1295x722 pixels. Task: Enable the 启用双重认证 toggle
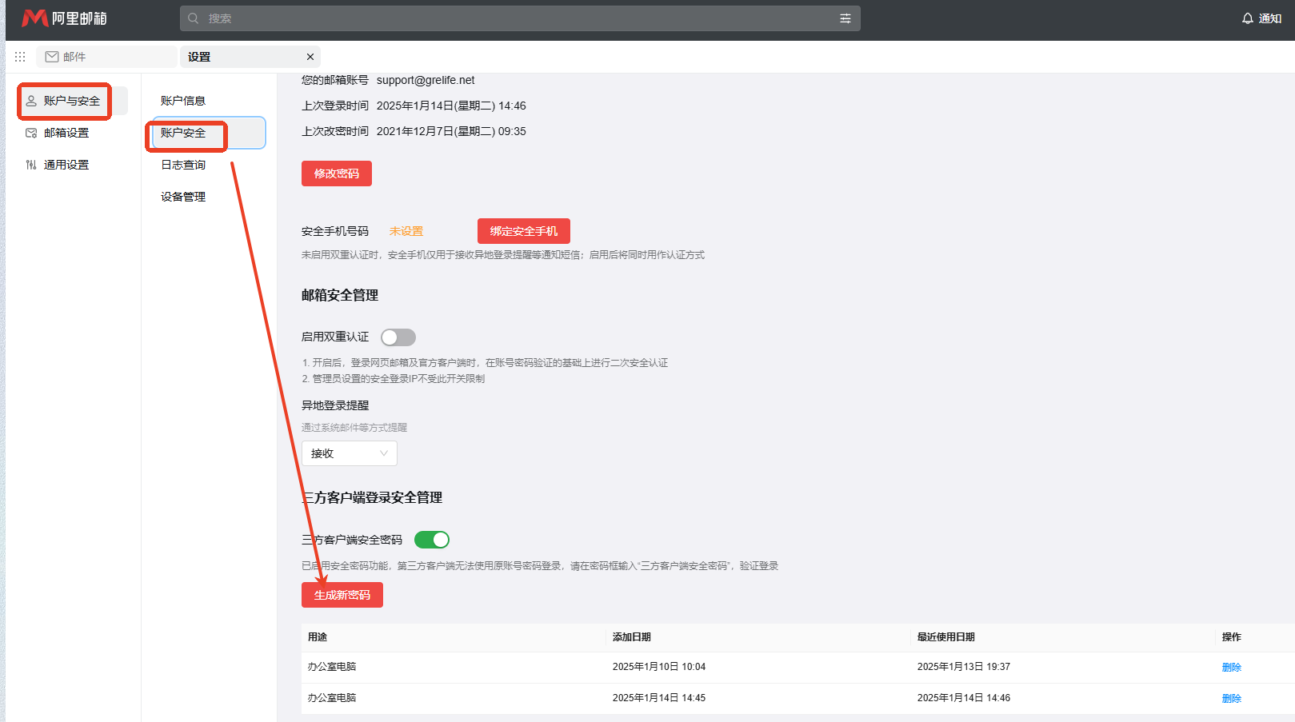pyautogui.click(x=398, y=337)
